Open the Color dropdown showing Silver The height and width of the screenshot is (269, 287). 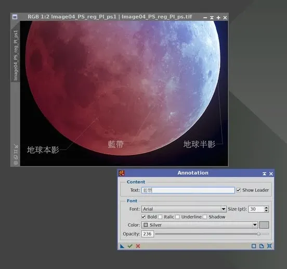click(200, 225)
